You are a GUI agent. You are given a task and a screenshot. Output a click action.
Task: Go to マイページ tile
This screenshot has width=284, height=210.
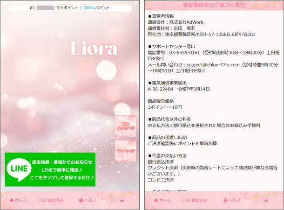point(126,151)
